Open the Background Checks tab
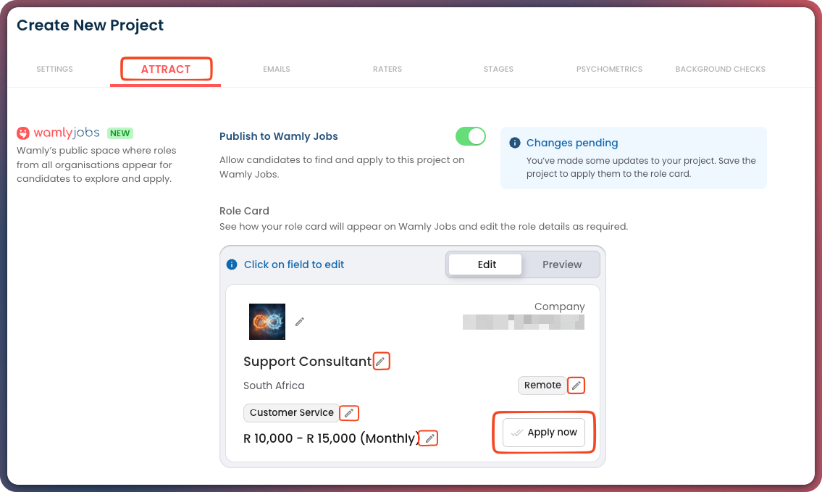 [720, 70]
